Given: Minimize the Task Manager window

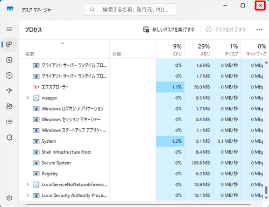Looking at the screenshot, I should (225, 5).
